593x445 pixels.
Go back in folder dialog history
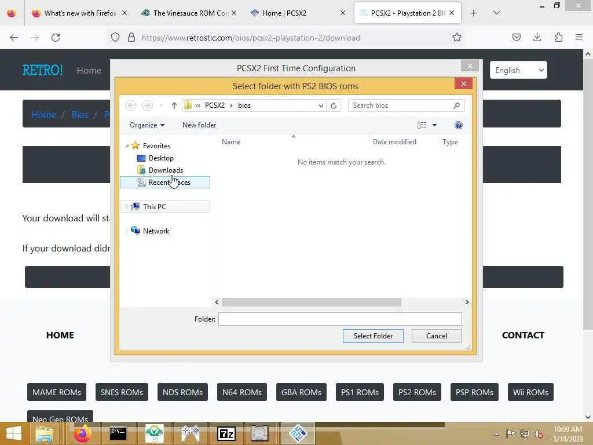(x=130, y=105)
